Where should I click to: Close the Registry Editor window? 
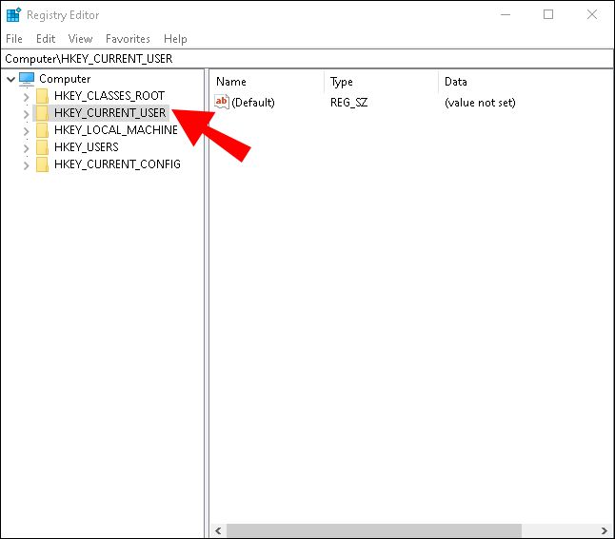coord(592,15)
